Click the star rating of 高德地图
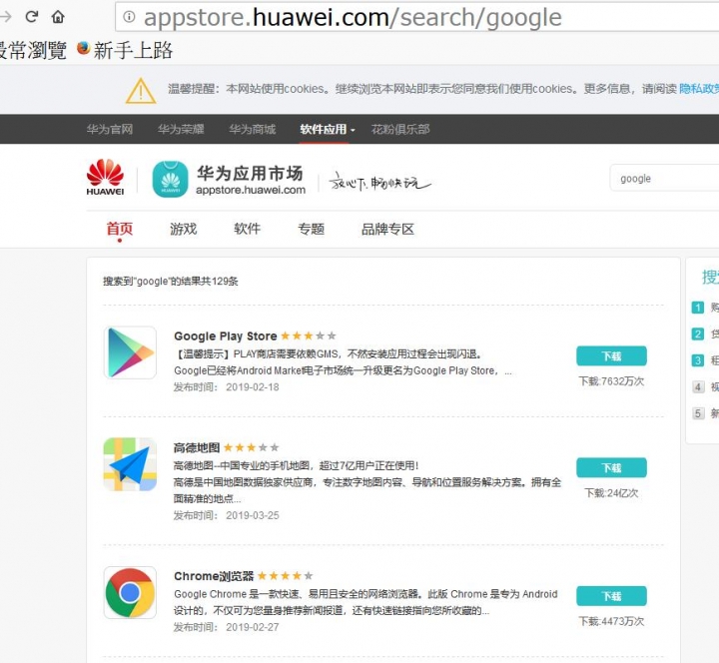Viewport: 719px width, 663px height. [252, 447]
